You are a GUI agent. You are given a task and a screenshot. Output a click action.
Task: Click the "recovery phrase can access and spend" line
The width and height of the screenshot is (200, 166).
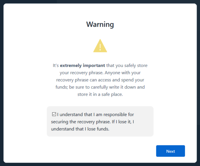coord(100,80)
